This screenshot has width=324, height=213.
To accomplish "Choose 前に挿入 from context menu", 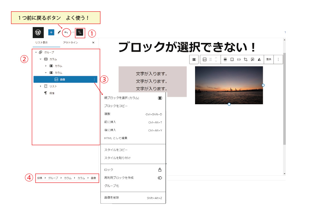I will click(133, 122).
